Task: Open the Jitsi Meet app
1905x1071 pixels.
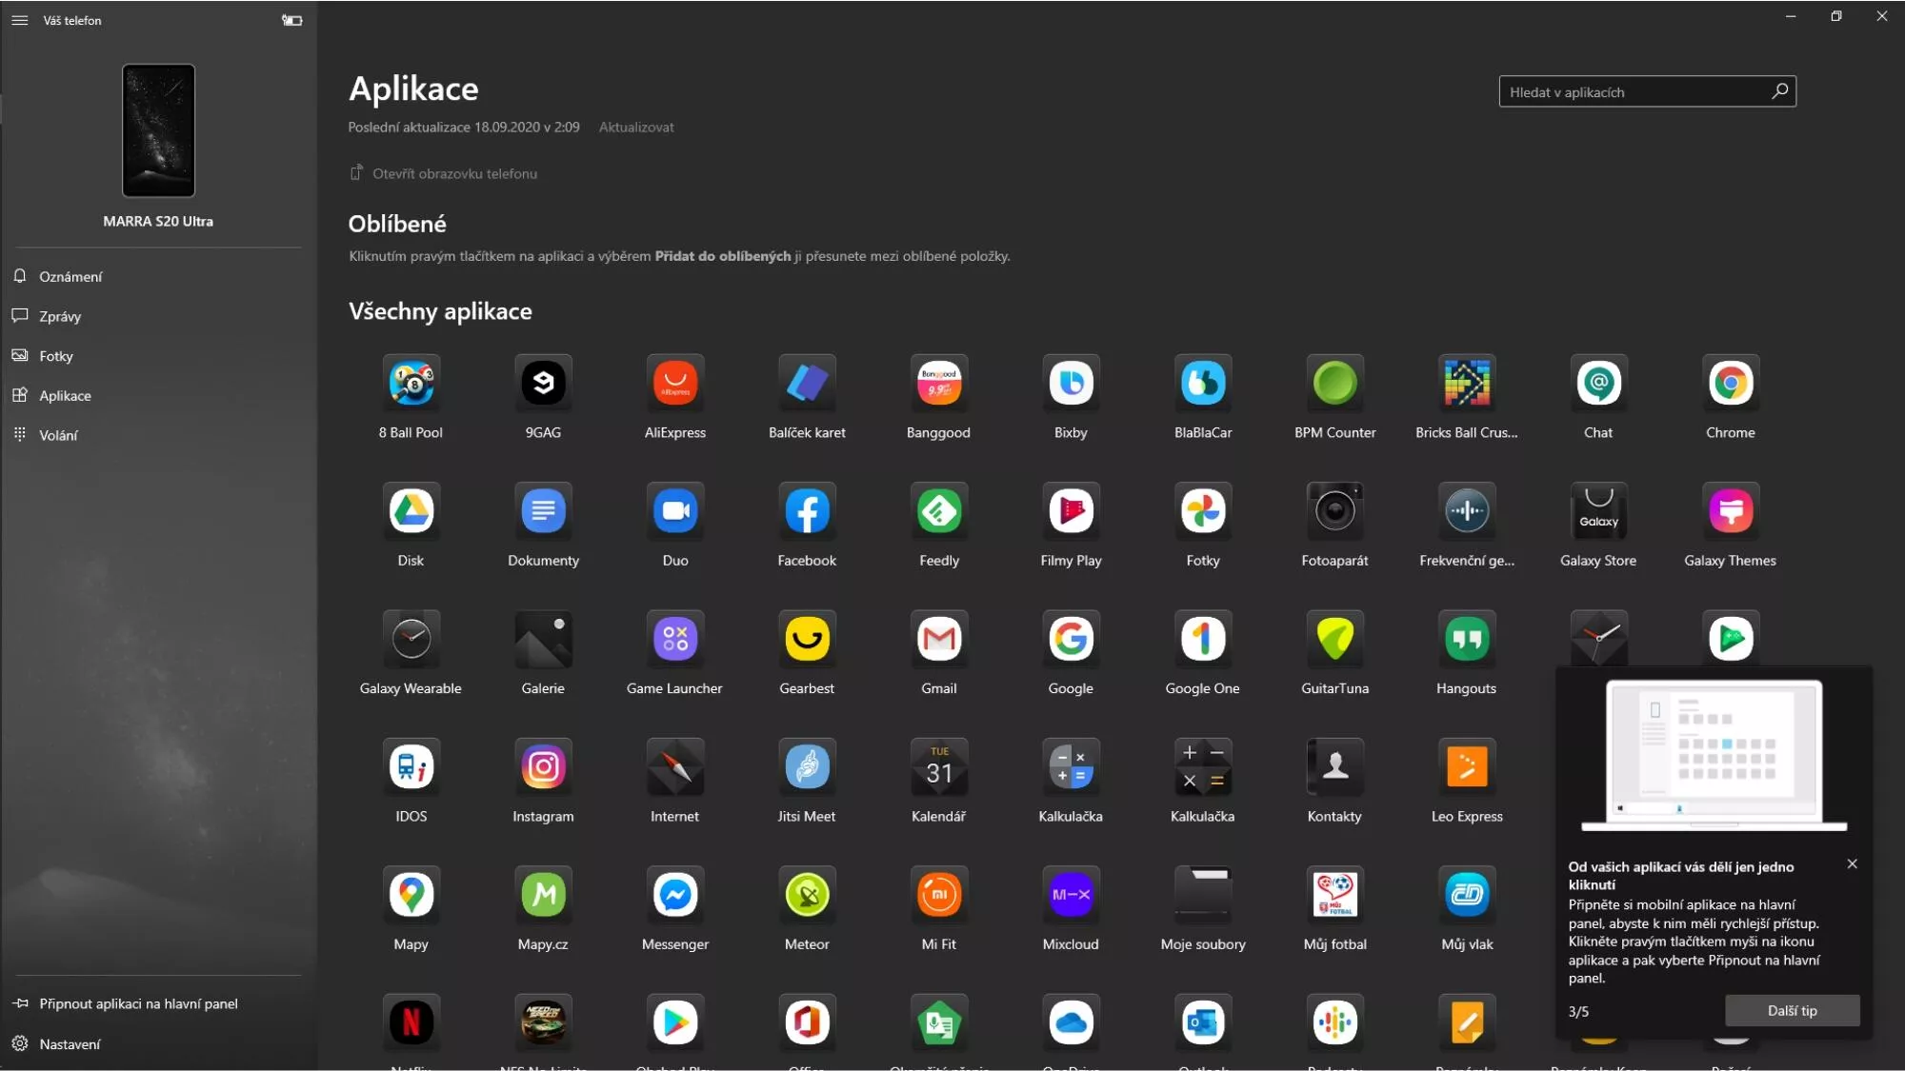Action: (807, 766)
